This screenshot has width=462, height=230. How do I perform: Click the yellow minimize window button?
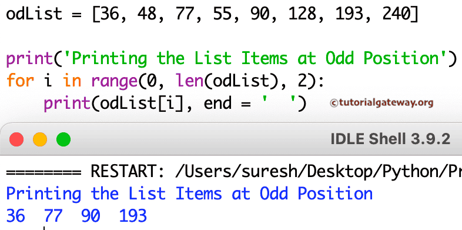click(40, 139)
